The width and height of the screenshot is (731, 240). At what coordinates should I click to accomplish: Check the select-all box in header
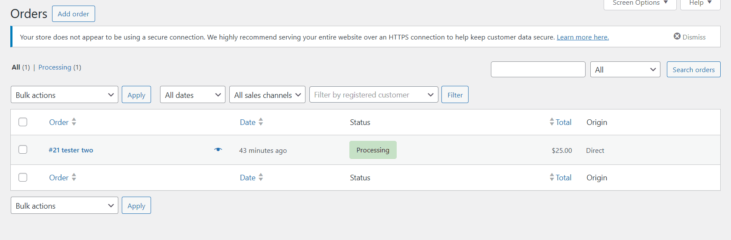(23, 122)
